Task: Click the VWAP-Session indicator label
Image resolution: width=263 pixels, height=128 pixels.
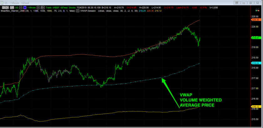Action: coord(88,11)
